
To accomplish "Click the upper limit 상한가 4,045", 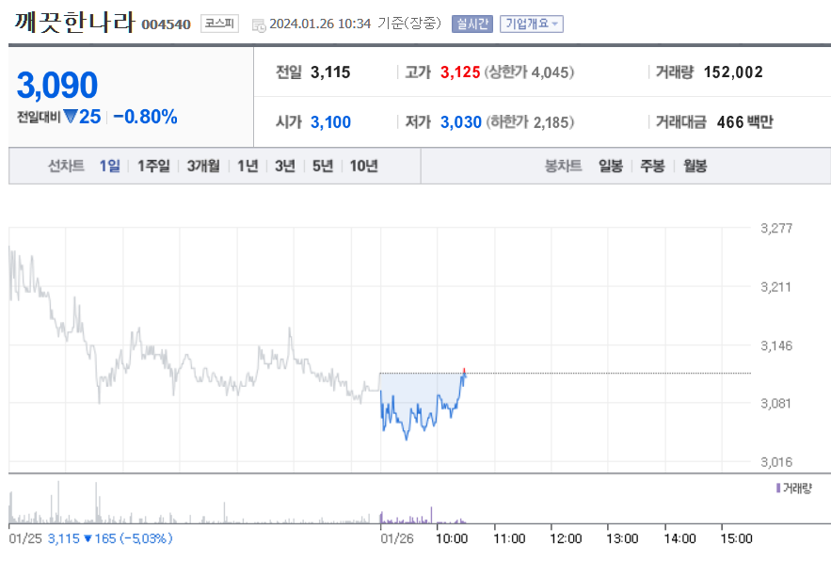I will [529, 72].
